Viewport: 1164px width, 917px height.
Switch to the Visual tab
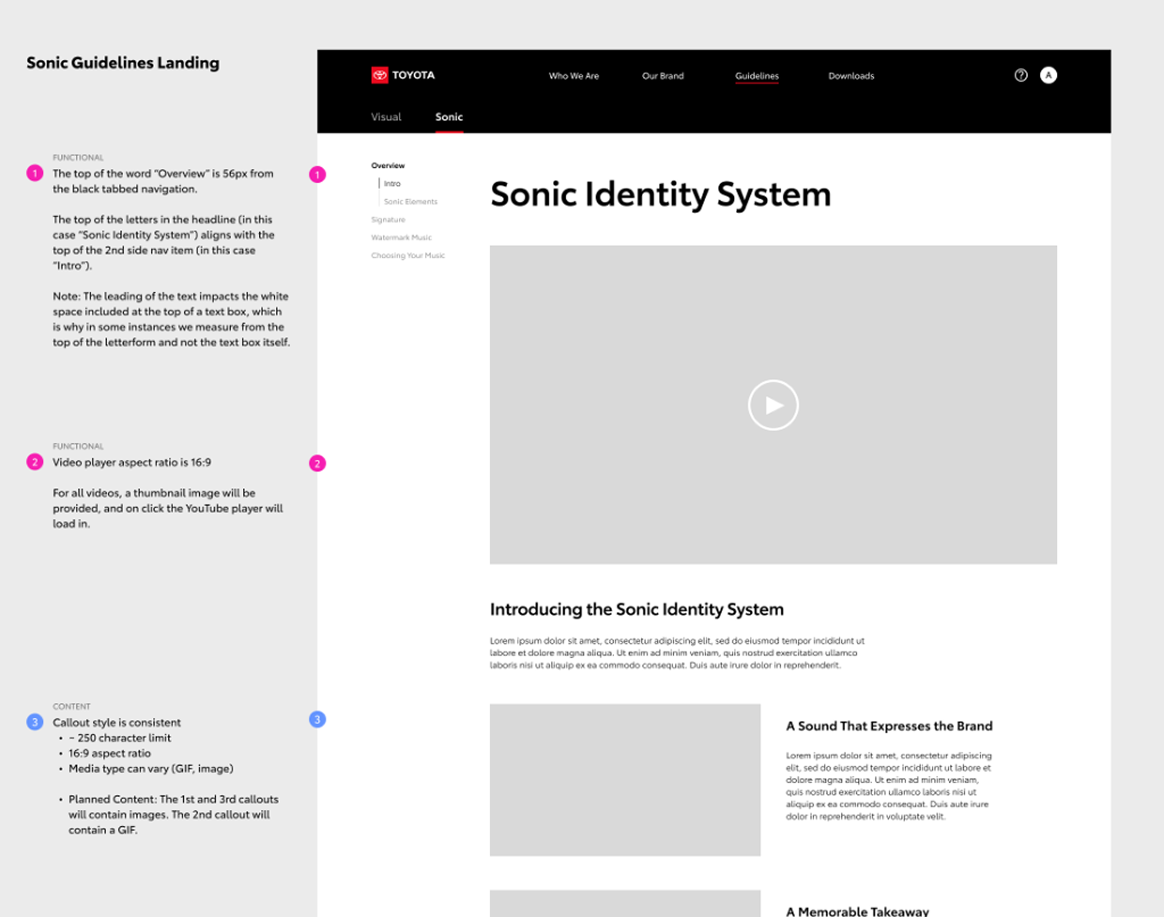pos(386,117)
